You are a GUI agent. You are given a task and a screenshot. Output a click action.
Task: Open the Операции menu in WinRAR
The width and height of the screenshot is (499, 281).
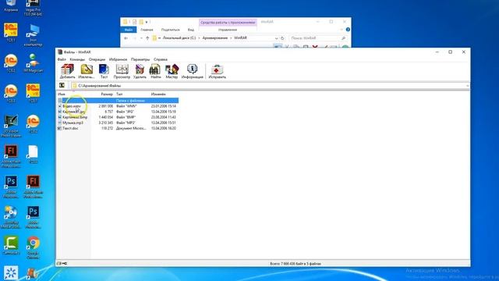pyautogui.click(x=97, y=59)
